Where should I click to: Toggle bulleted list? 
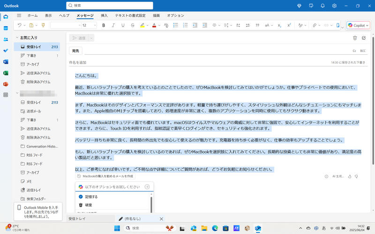(176, 25)
